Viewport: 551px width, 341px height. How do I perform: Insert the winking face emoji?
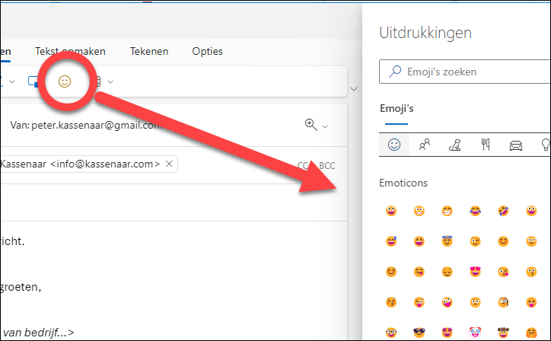tap(475, 241)
